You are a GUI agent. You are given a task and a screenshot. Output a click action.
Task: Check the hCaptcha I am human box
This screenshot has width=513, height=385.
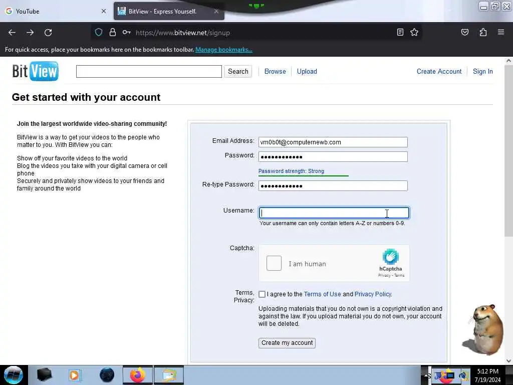[274, 263]
